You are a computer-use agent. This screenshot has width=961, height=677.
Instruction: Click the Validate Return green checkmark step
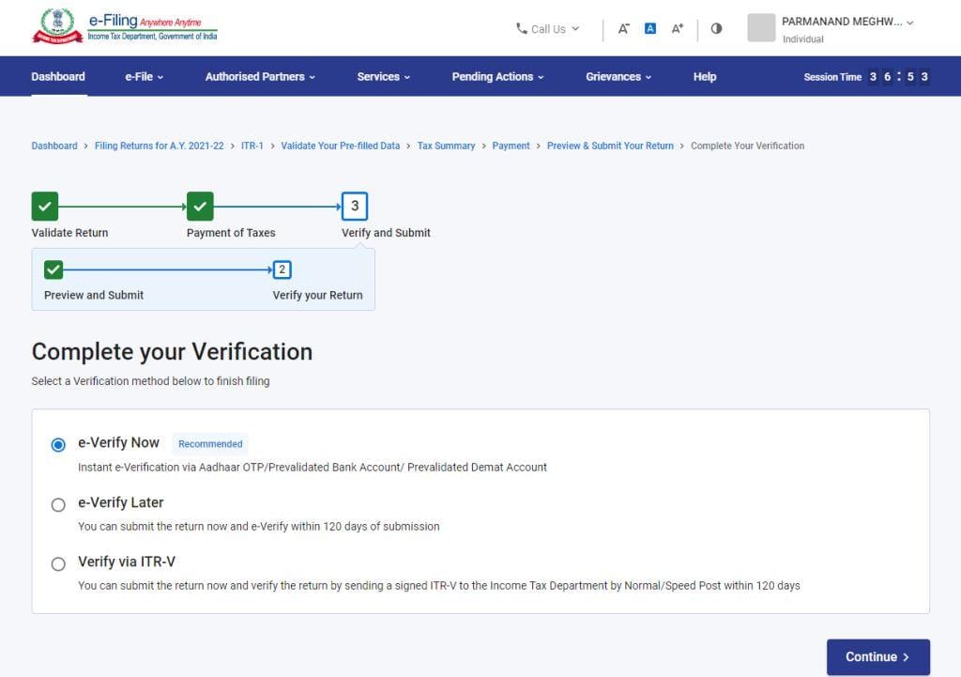click(44, 207)
